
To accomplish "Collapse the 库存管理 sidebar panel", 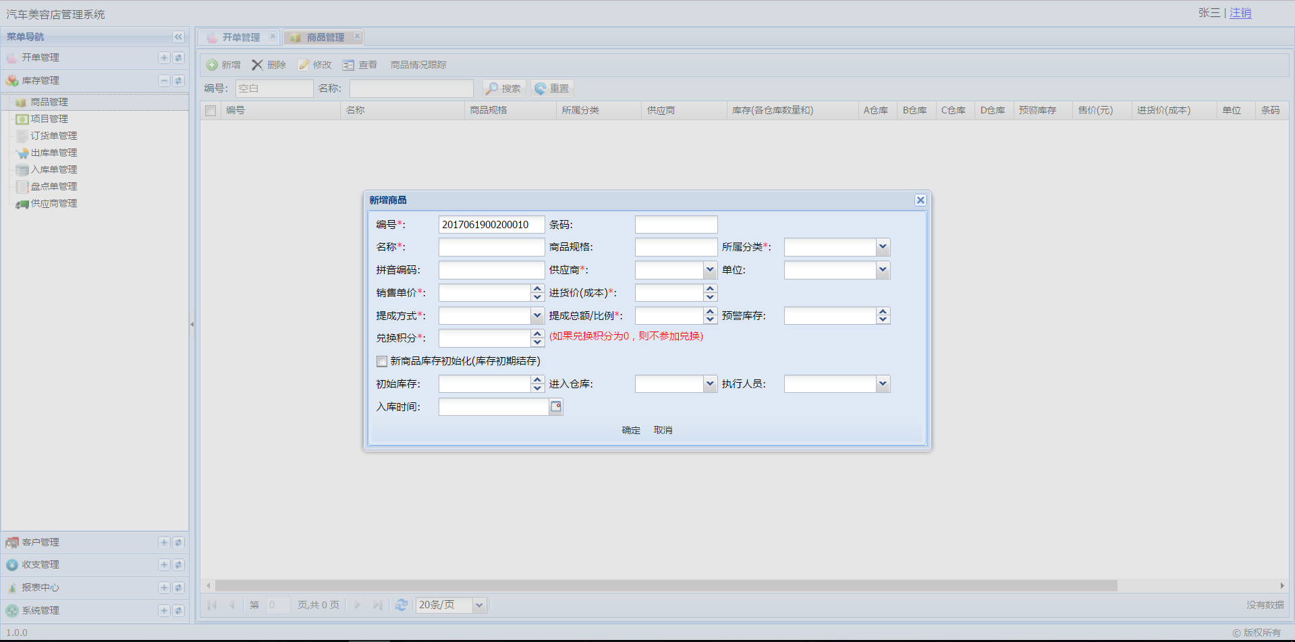I will tap(164, 80).
